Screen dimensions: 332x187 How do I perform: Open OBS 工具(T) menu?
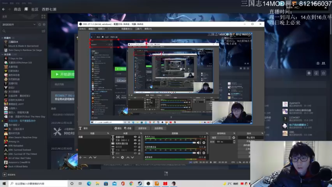pyautogui.click(x=138, y=29)
